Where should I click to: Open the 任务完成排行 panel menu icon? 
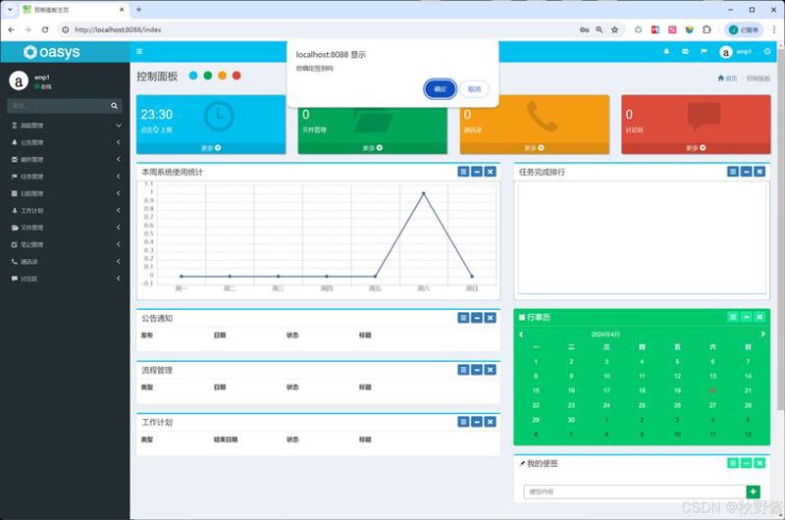[x=733, y=172]
